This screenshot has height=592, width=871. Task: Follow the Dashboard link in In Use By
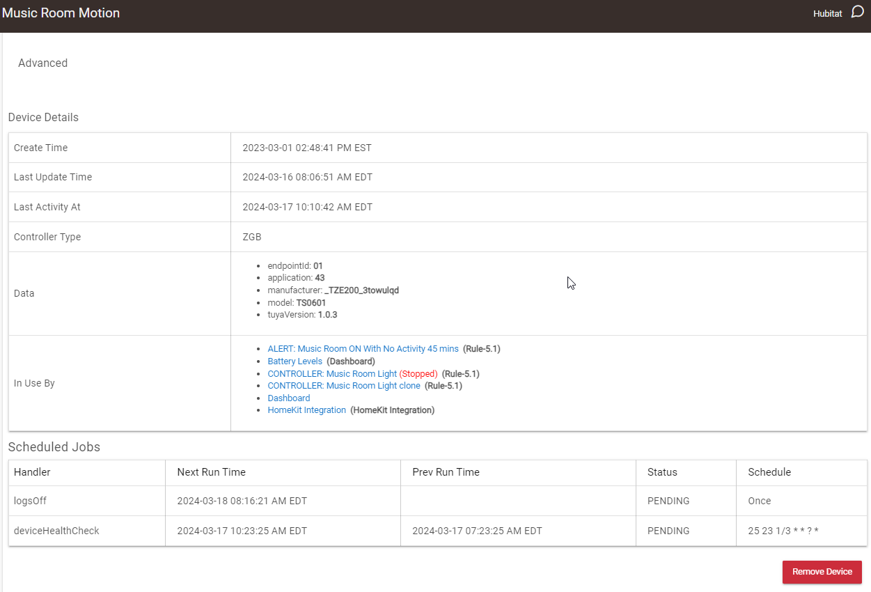click(x=288, y=398)
